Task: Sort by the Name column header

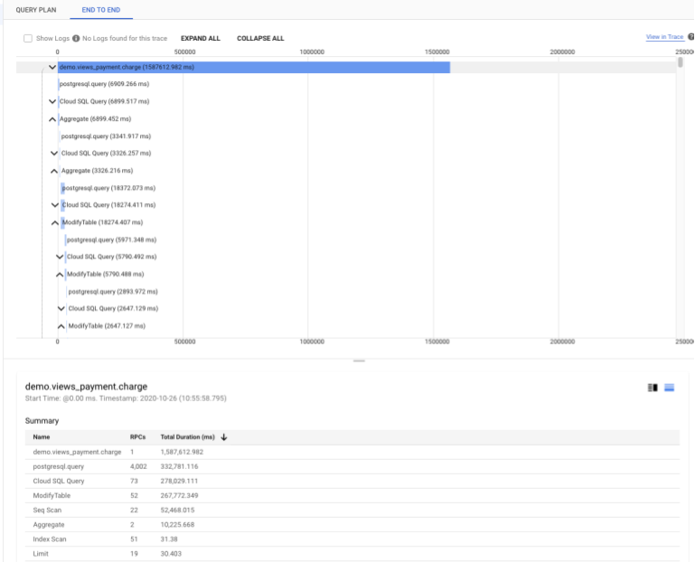Action: click(x=42, y=437)
